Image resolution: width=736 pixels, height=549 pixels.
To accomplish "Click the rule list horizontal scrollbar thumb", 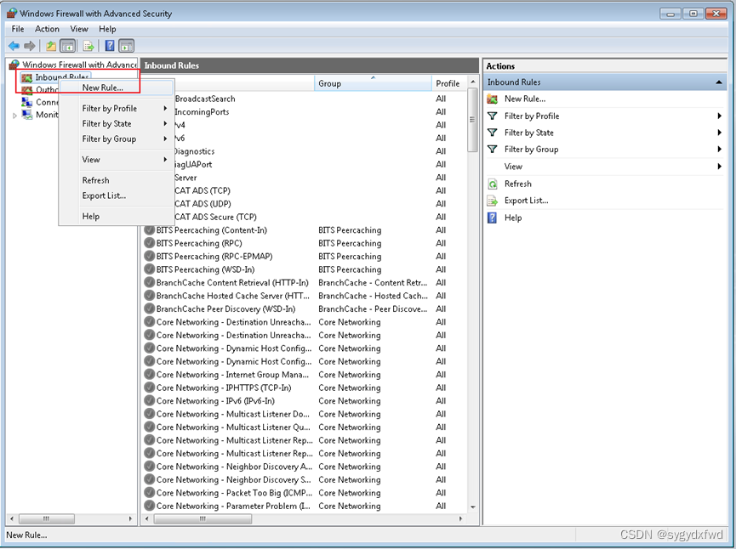I will pyautogui.click(x=203, y=518).
